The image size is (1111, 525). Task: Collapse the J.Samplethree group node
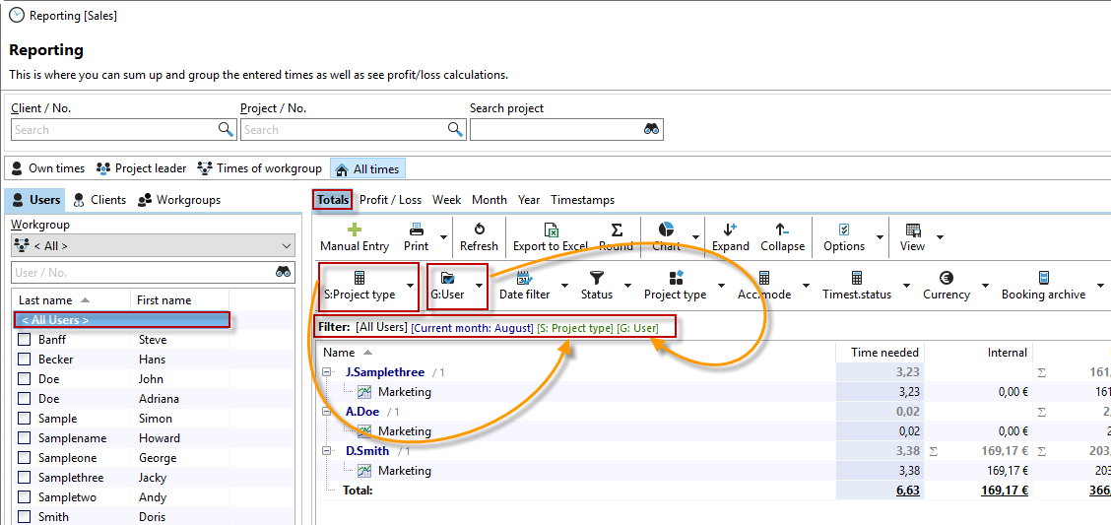click(327, 372)
